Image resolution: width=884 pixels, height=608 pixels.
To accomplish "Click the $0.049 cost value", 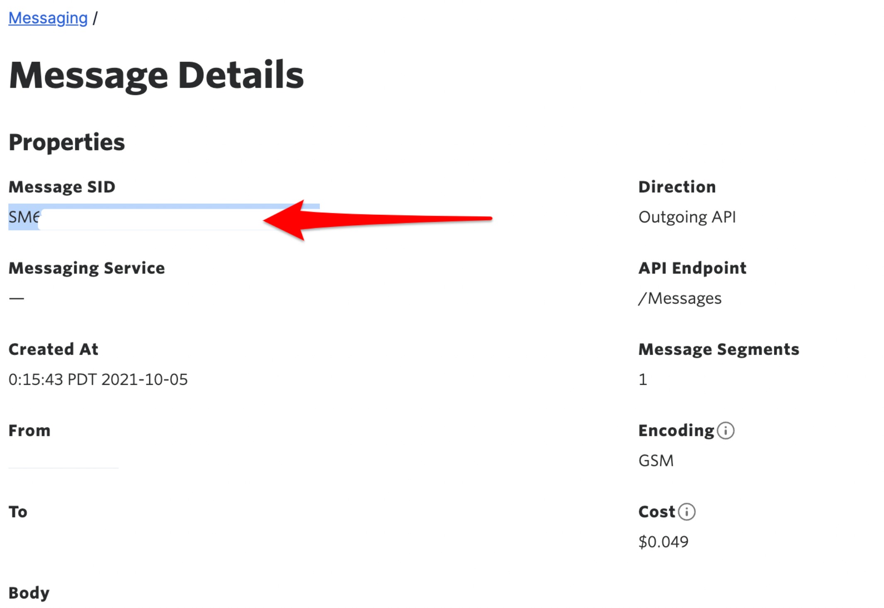I will [663, 542].
